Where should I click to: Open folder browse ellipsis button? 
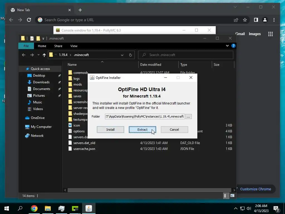(x=188, y=116)
